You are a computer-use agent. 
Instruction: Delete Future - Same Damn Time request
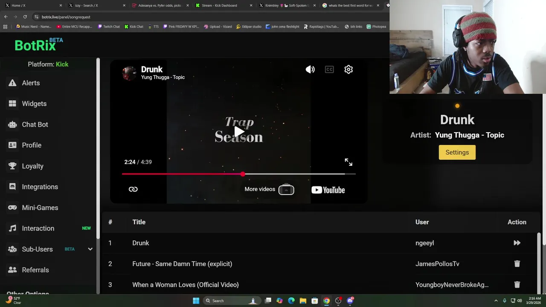point(517,264)
